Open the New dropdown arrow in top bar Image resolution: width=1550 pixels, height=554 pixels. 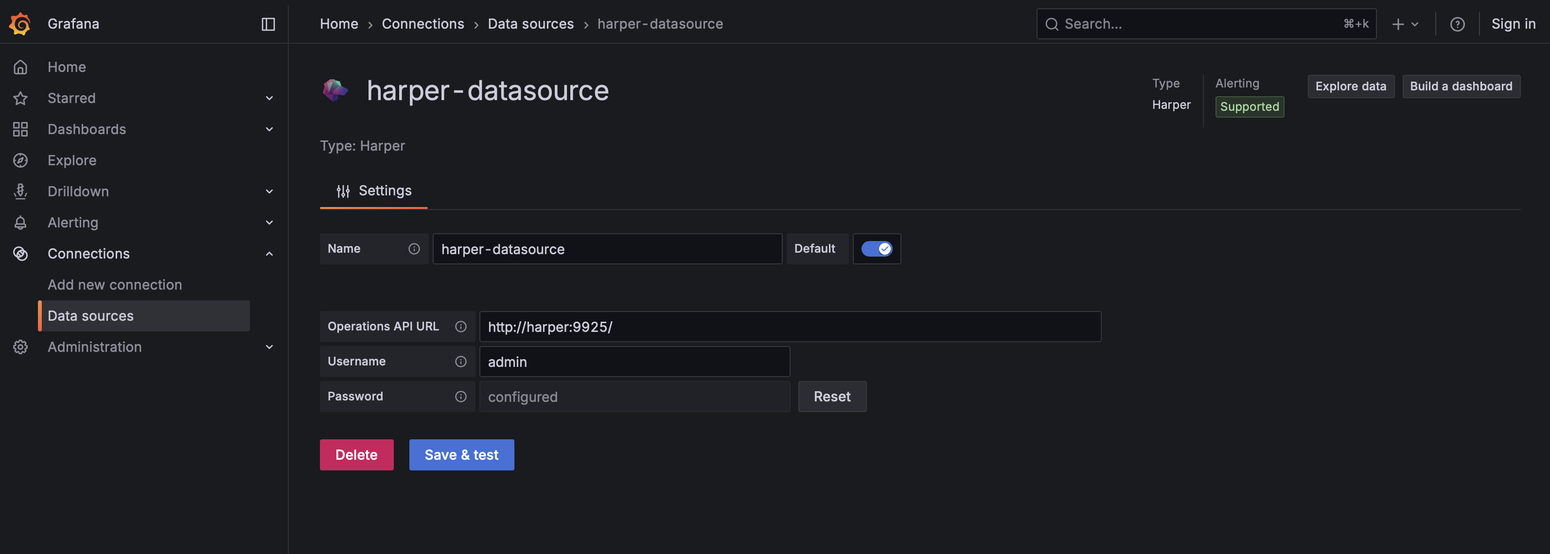(1415, 24)
